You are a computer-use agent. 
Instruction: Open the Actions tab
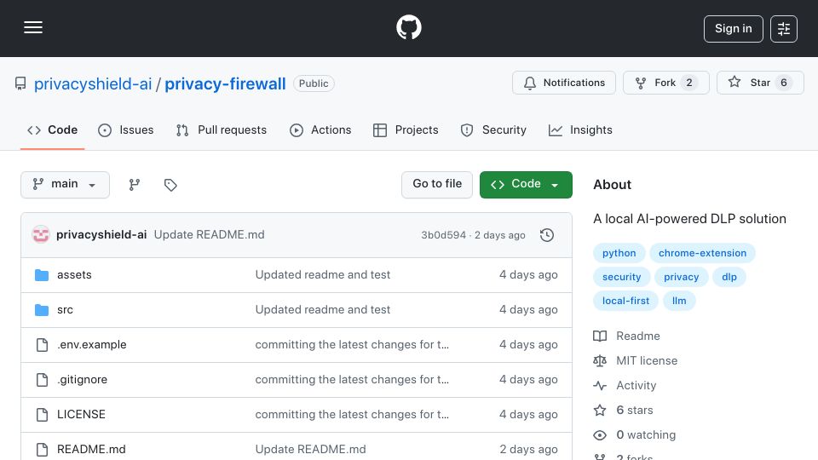click(x=320, y=129)
